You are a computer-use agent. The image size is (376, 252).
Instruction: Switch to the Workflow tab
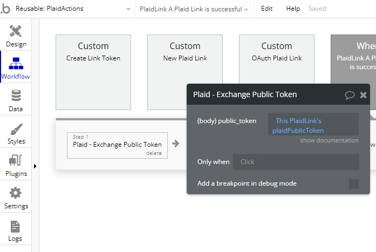tap(16, 67)
